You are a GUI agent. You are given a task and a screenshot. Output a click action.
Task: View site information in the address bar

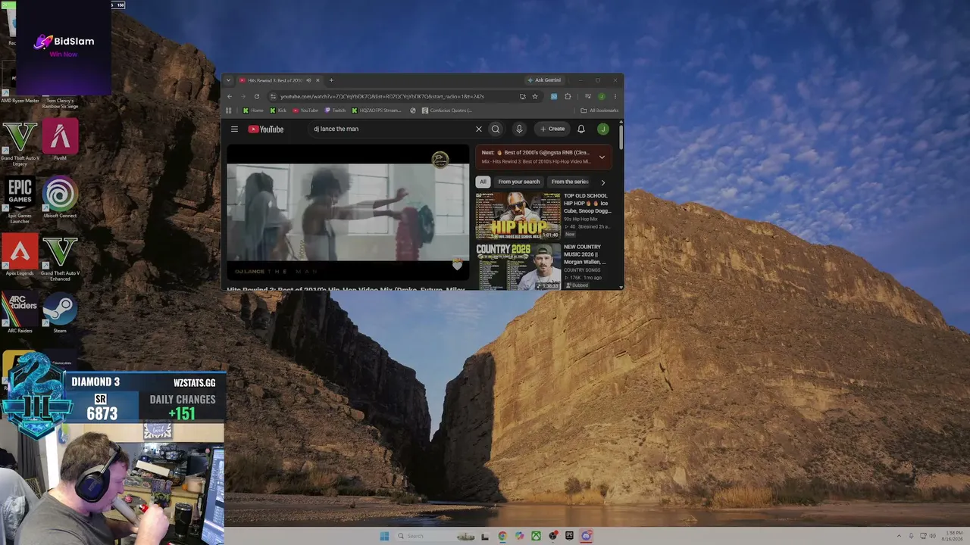pos(272,96)
